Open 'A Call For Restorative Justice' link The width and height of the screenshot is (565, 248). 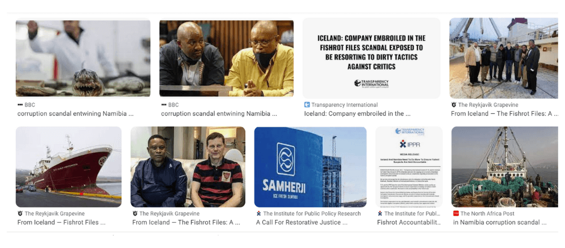pyautogui.click(x=302, y=223)
